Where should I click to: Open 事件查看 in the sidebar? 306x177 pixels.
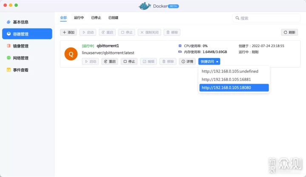(27, 70)
